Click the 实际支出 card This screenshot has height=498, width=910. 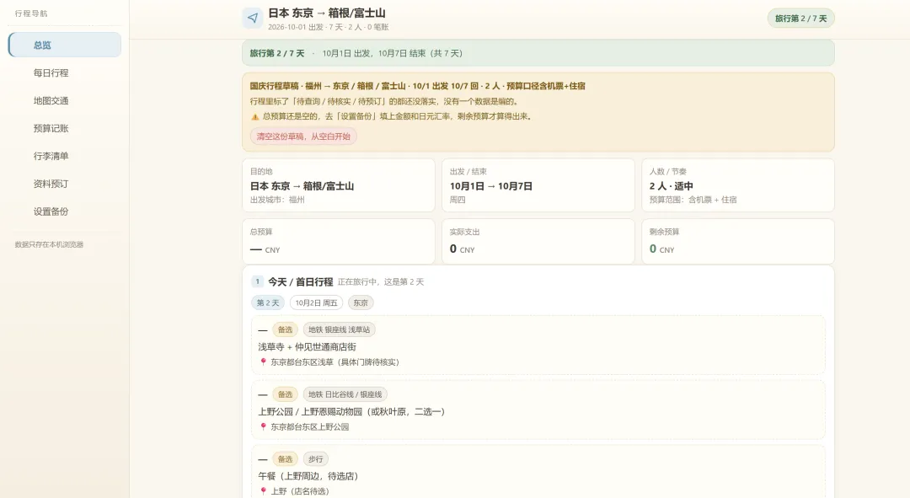pyautogui.click(x=538, y=242)
